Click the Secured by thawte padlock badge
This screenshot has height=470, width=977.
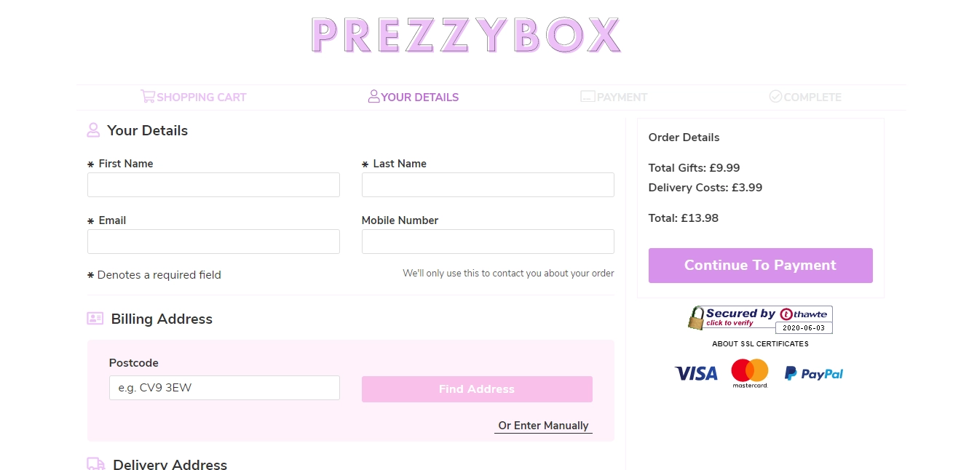[760, 319]
